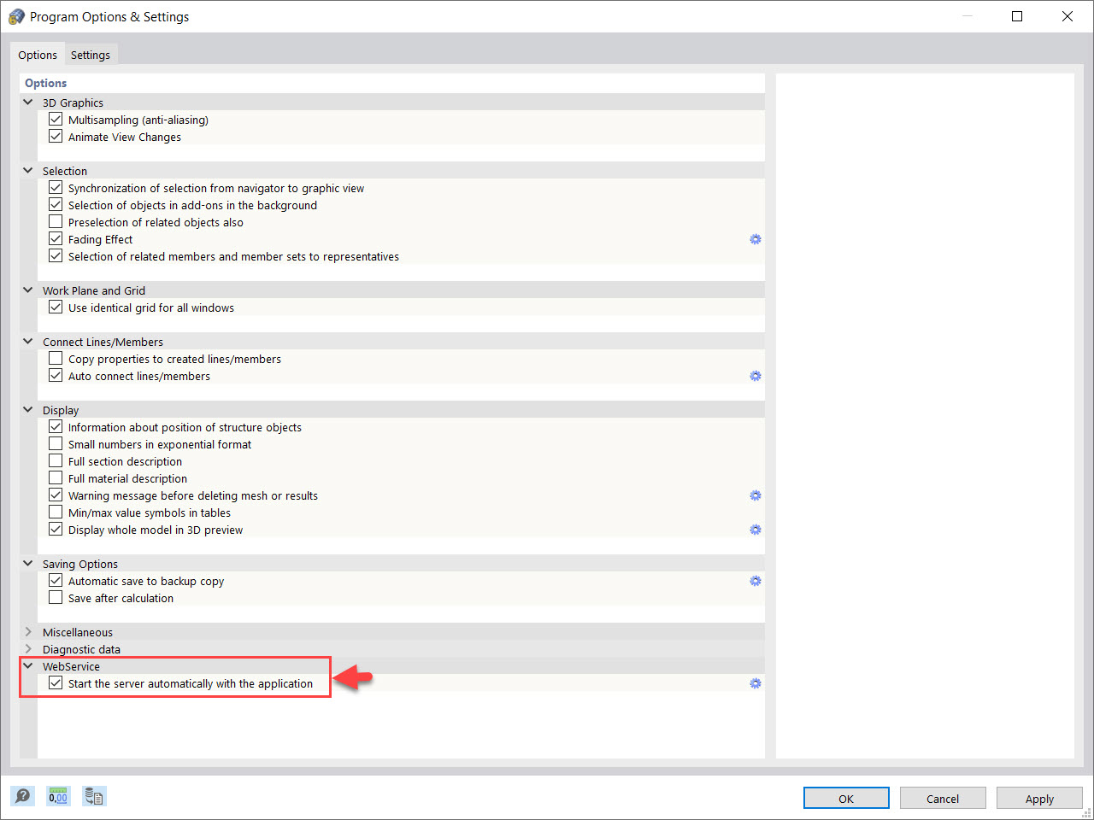This screenshot has width=1094, height=820.
Task: Open settings gear for Auto connect lines/members
Action: (x=755, y=376)
